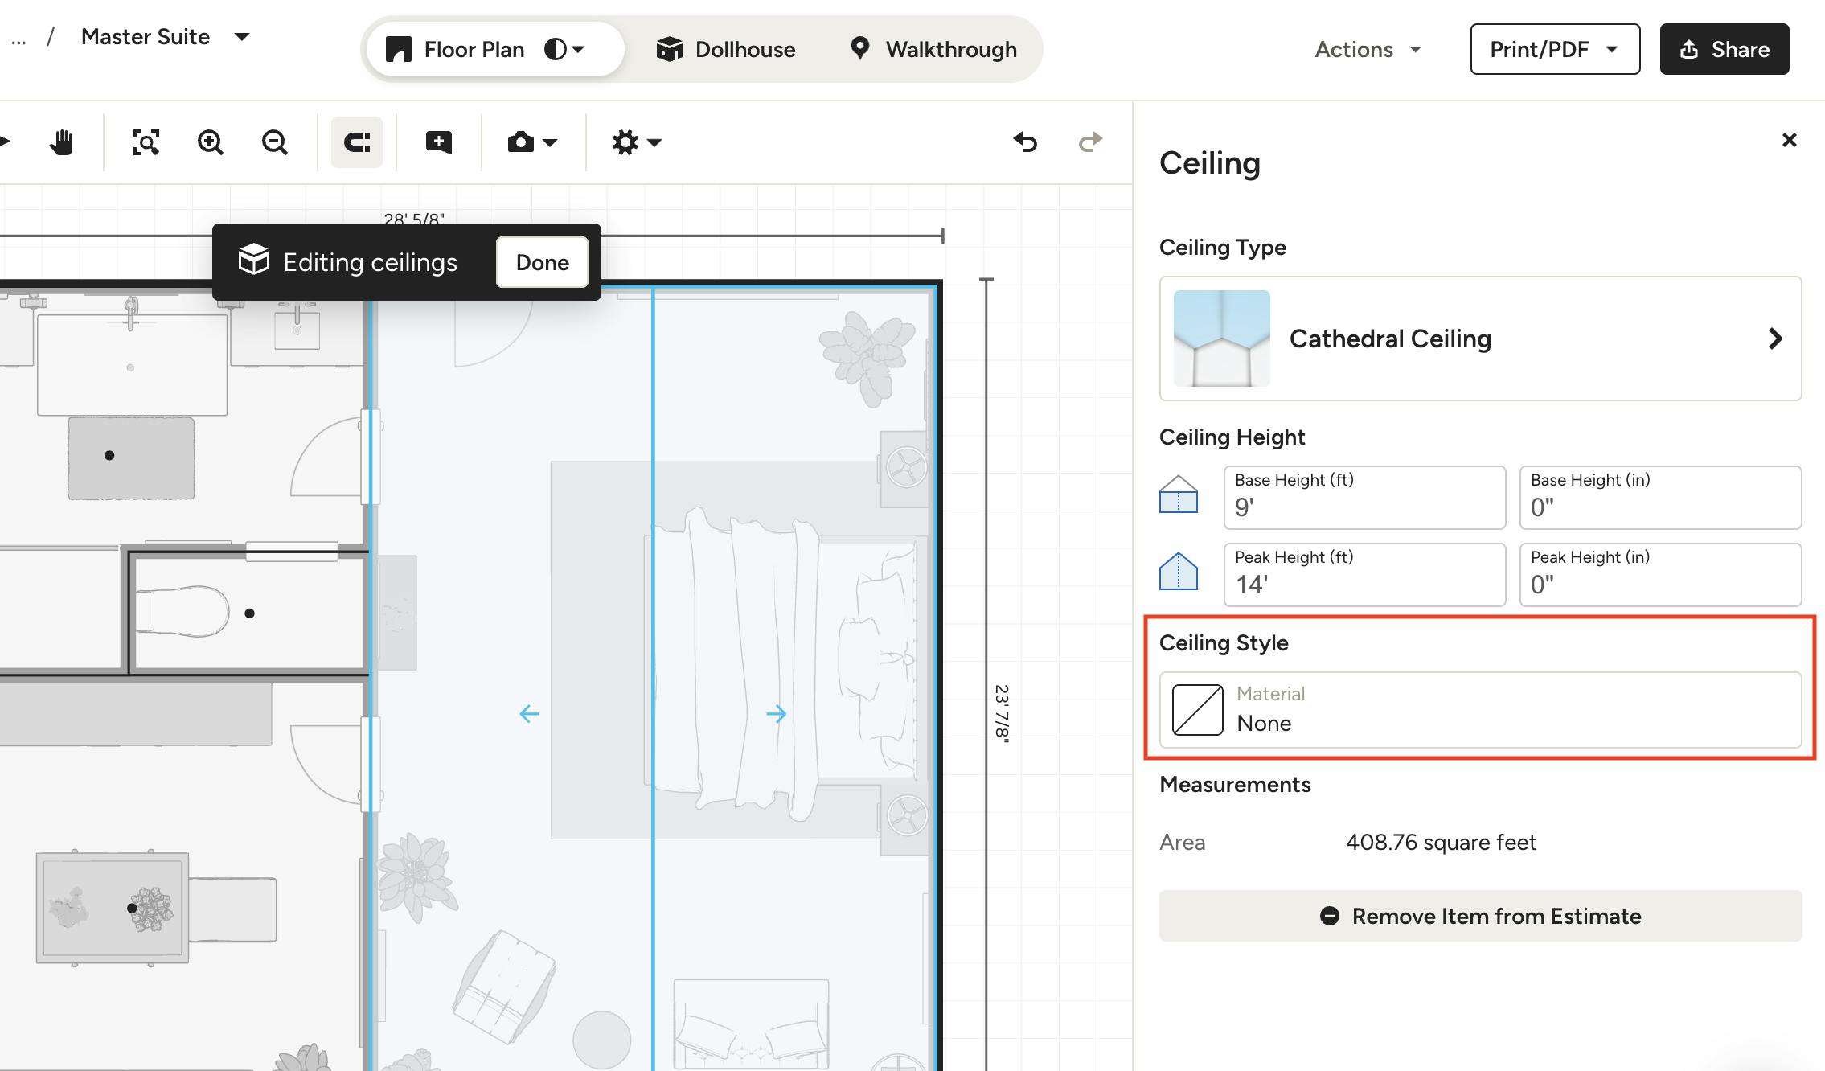Image resolution: width=1825 pixels, height=1071 pixels.
Task: Open the Actions menu
Action: click(1368, 49)
